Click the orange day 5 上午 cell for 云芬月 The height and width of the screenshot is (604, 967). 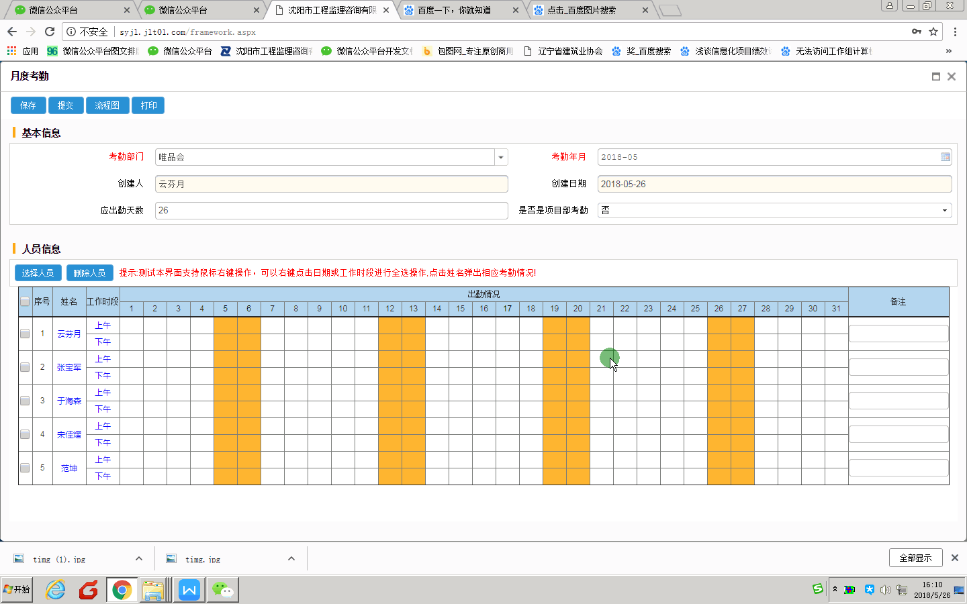[225, 325]
